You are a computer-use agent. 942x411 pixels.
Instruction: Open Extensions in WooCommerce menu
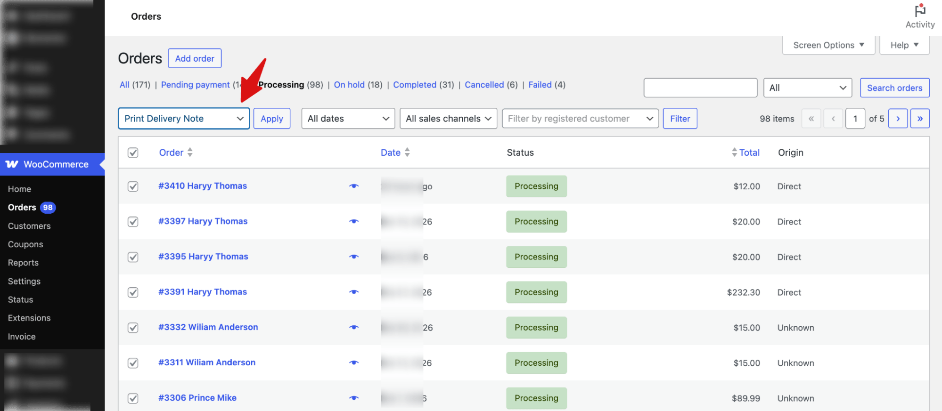click(x=29, y=318)
